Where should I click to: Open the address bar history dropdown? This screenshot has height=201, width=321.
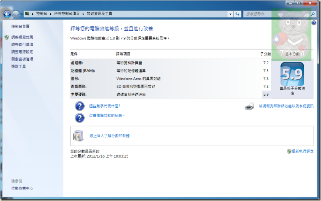click(230, 14)
